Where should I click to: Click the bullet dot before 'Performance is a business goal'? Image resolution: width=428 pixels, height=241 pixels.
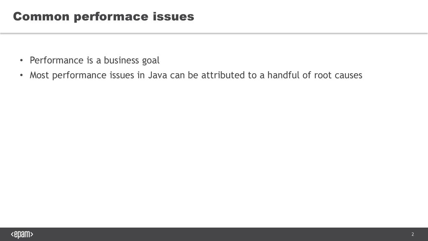(21, 60)
